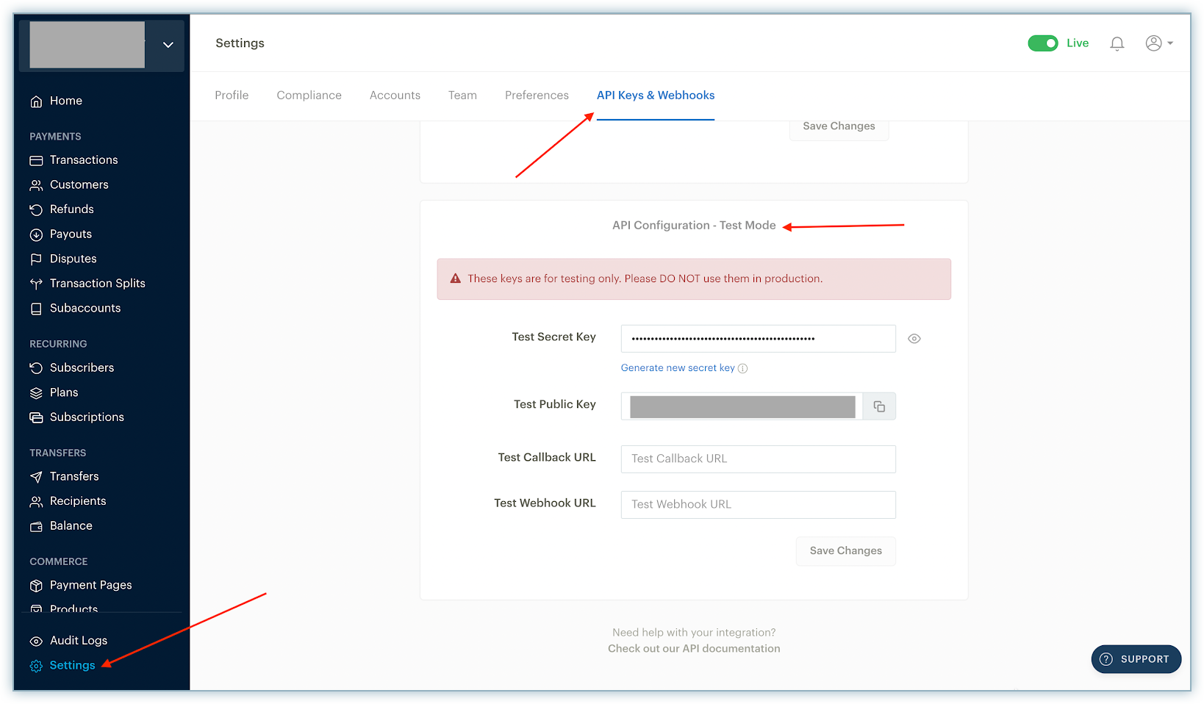Image resolution: width=1204 pixels, height=704 pixels.
Task: Click the info icon beside Generate new secret key
Action: (742, 369)
